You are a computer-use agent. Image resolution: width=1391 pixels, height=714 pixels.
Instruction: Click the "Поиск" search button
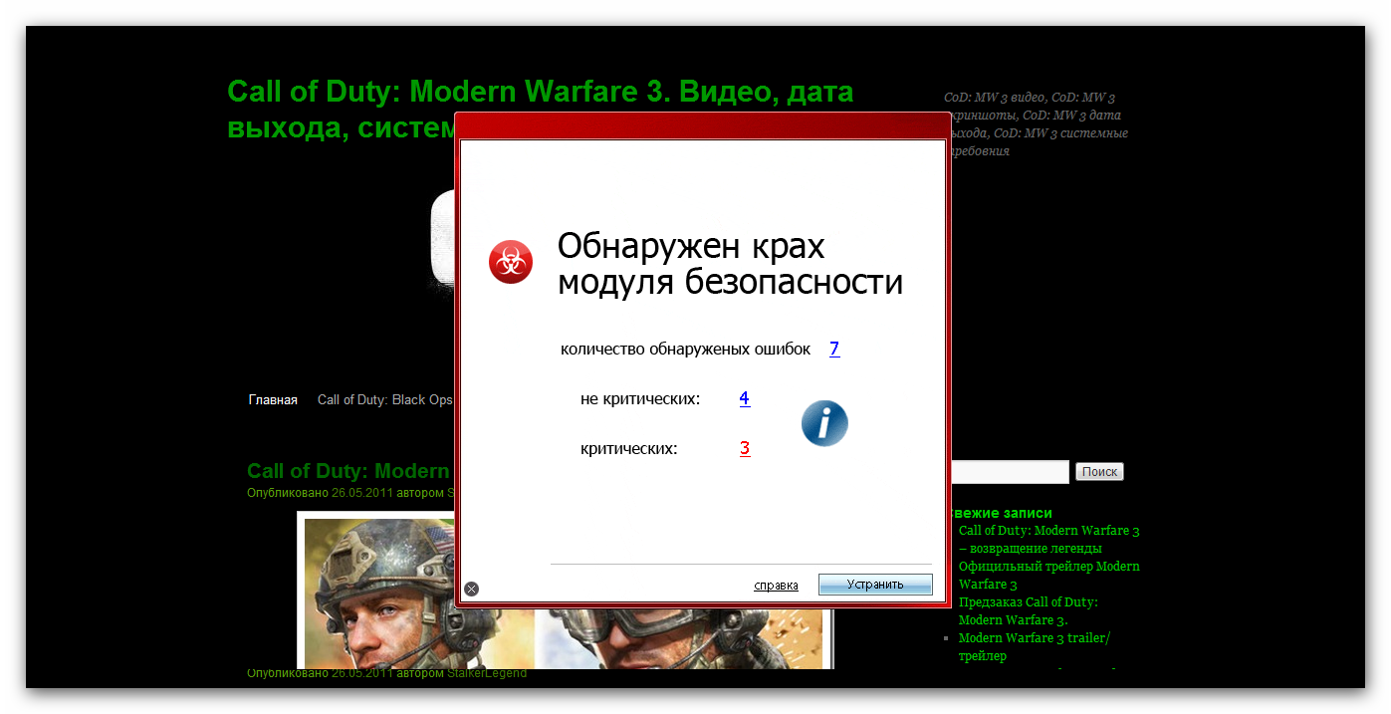pyautogui.click(x=1099, y=472)
